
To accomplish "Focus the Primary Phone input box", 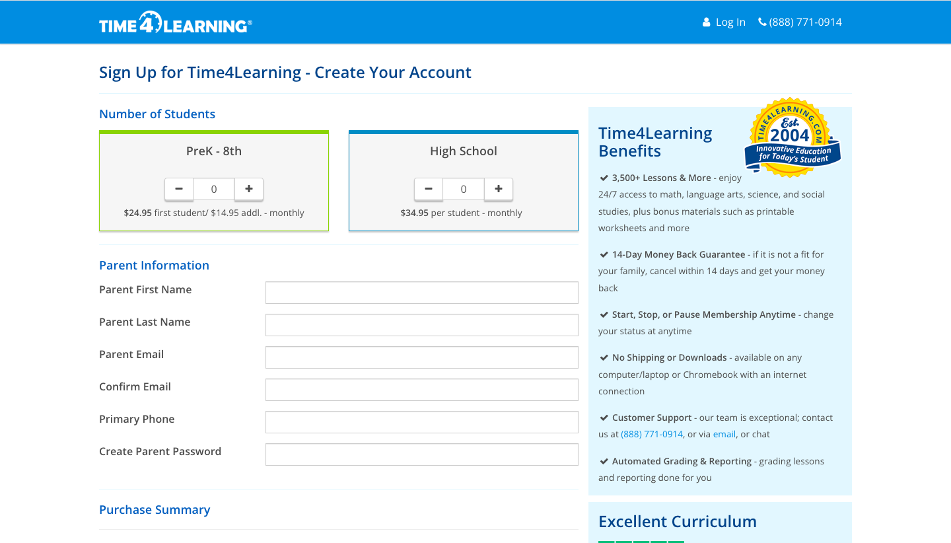I will 421,422.
